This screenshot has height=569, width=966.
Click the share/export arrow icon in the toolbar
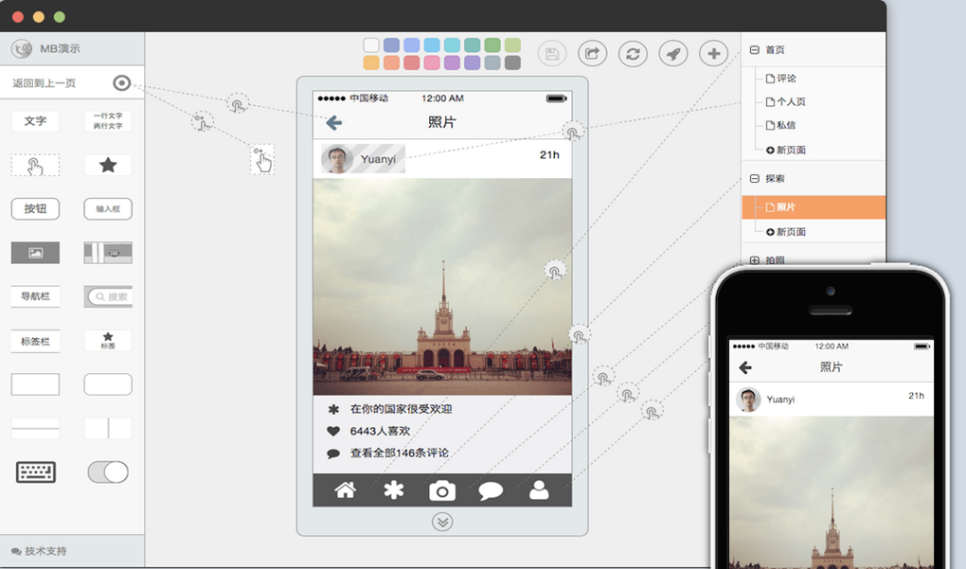coord(592,54)
